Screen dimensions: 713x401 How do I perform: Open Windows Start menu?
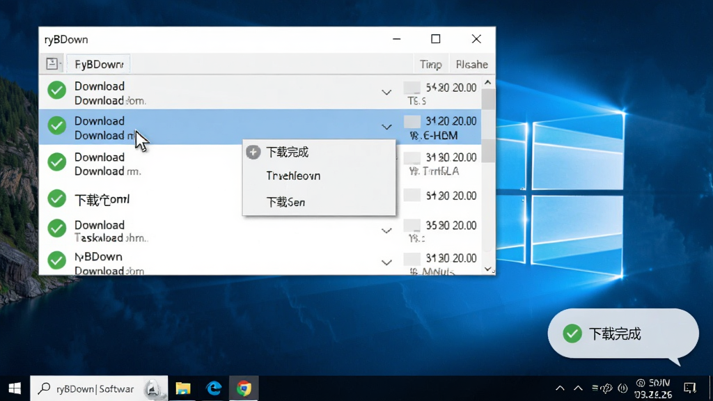tap(15, 388)
